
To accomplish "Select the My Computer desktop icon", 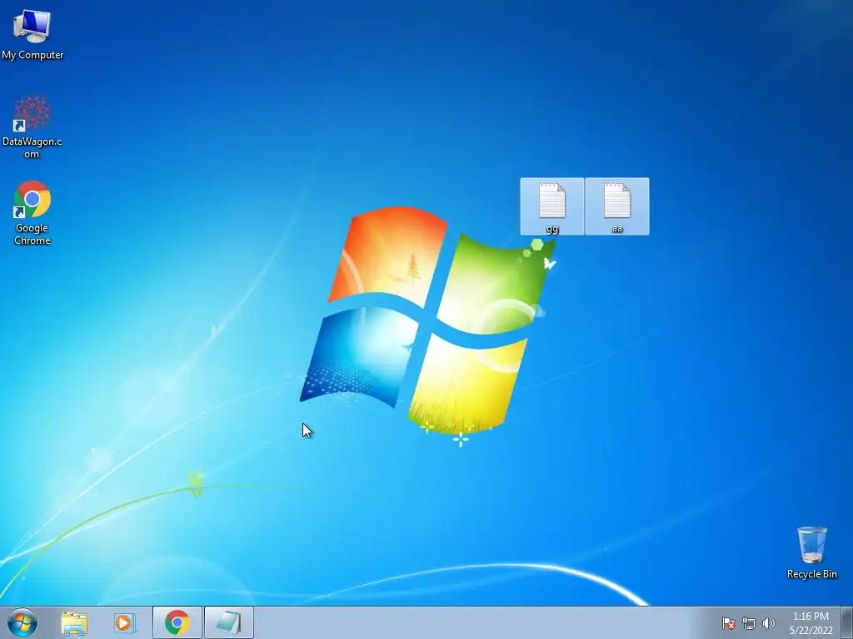I will [32, 33].
